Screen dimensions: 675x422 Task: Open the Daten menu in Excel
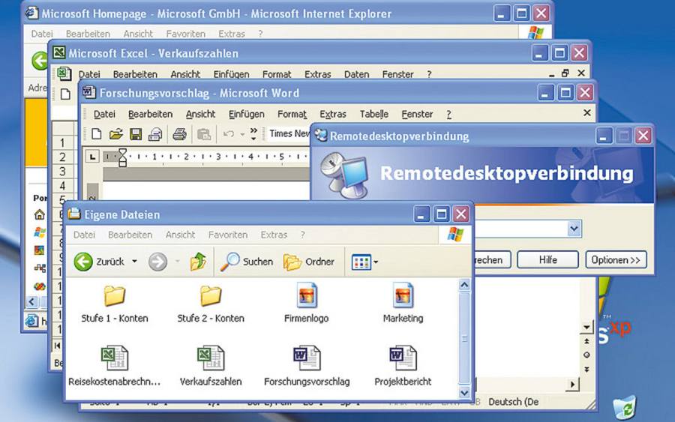[x=356, y=74]
